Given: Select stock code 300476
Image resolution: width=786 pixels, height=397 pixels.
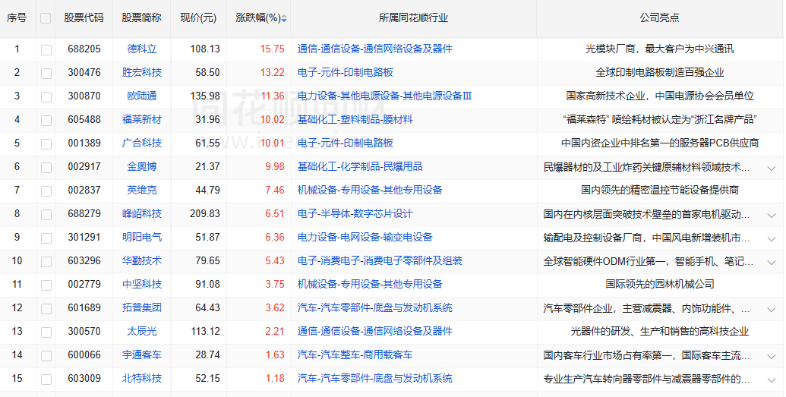Looking at the screenshot, I should tap(84, 73).
